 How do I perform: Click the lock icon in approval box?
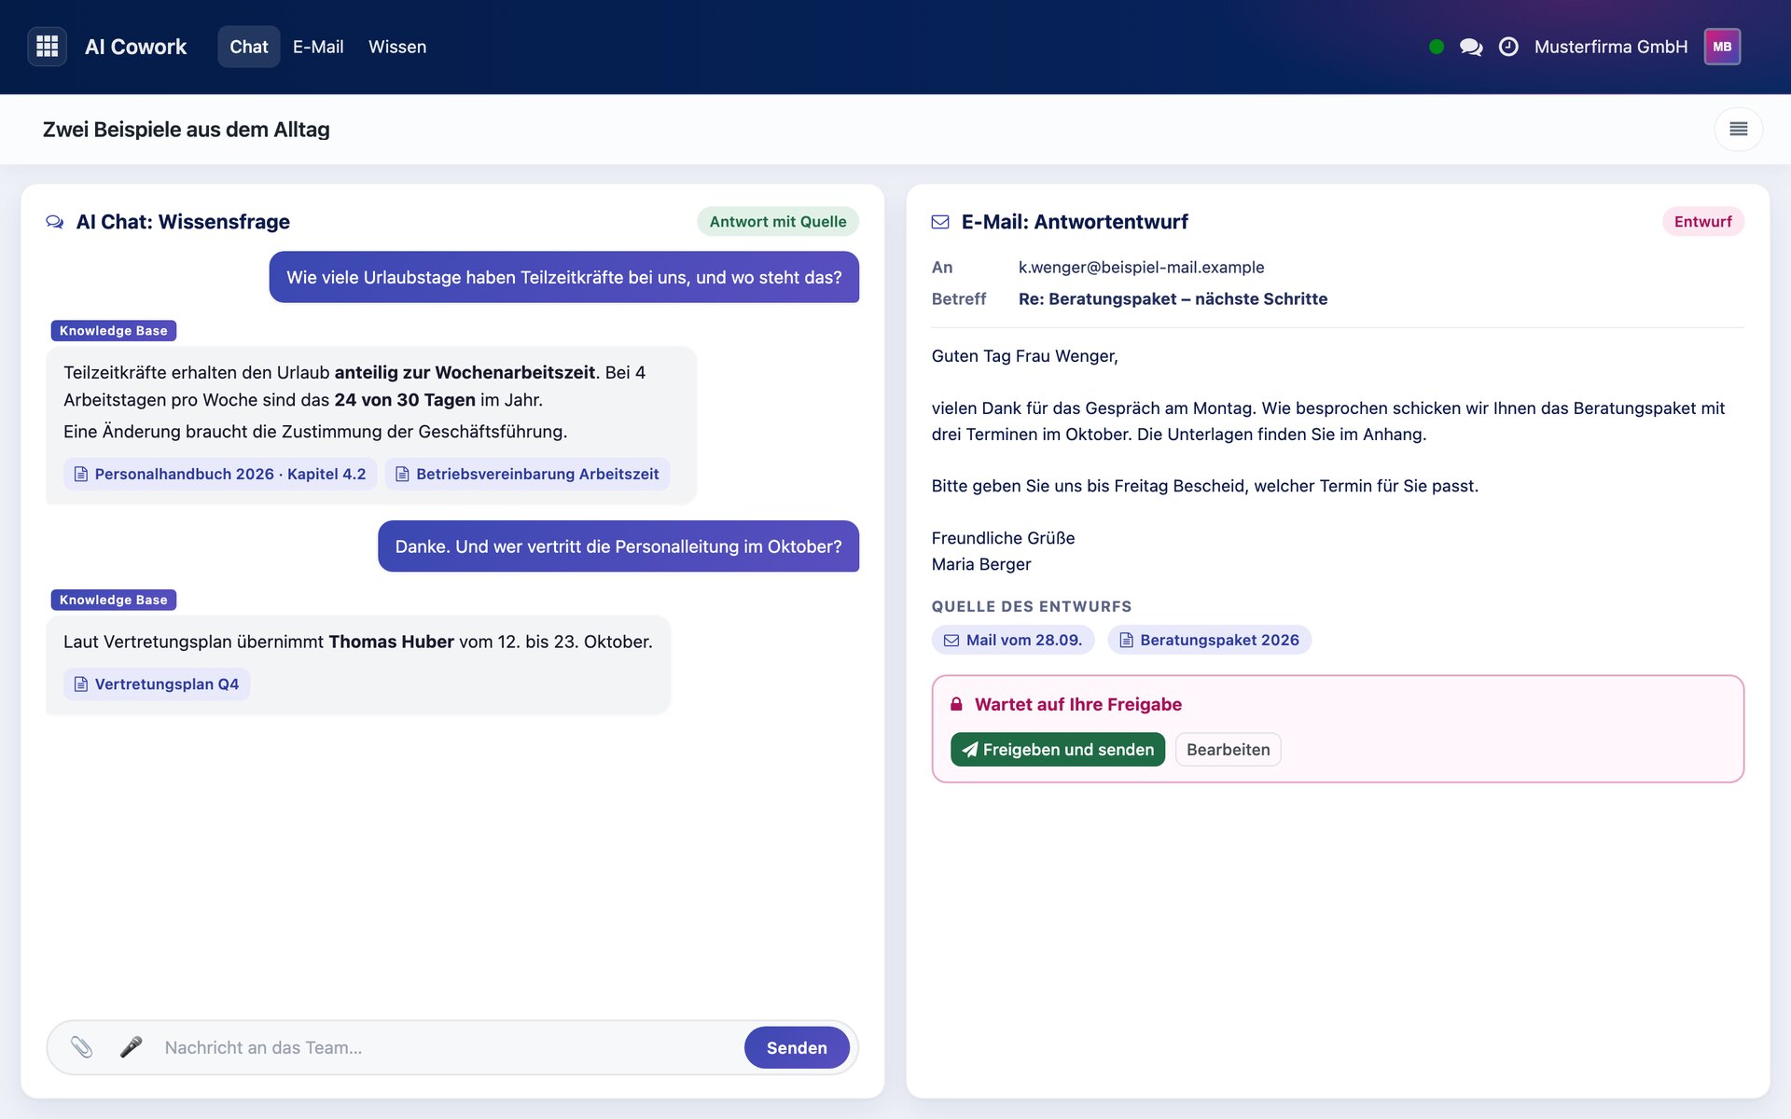point(956,704)
